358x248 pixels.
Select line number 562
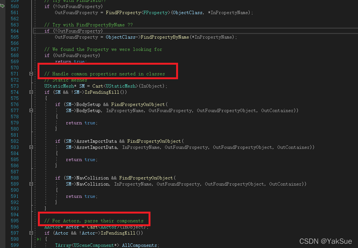(x=15, y=19)
